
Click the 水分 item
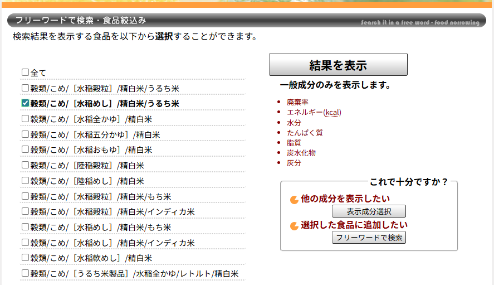click(294, 123)
